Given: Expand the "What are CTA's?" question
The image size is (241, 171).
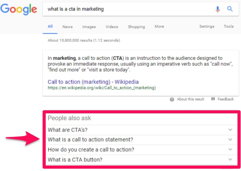Looking at the screenshot, I should coord(231,130).
